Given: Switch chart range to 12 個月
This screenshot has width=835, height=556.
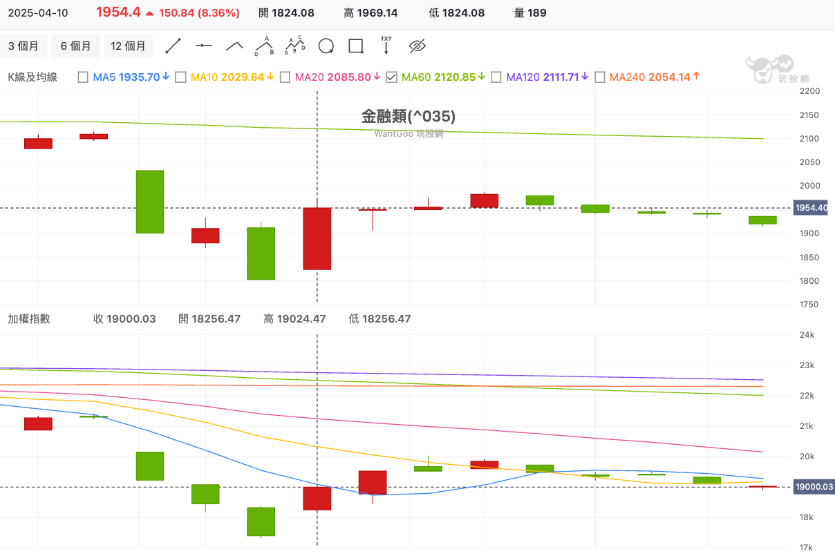Looking at the screenshot, I should (x=128, y=46).
